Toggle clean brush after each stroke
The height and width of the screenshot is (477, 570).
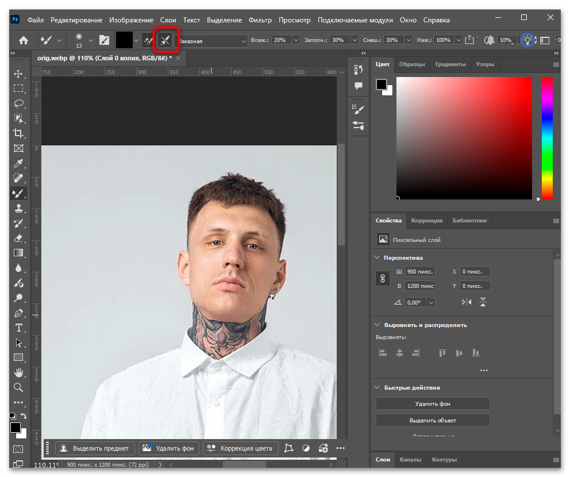(165, 40)
